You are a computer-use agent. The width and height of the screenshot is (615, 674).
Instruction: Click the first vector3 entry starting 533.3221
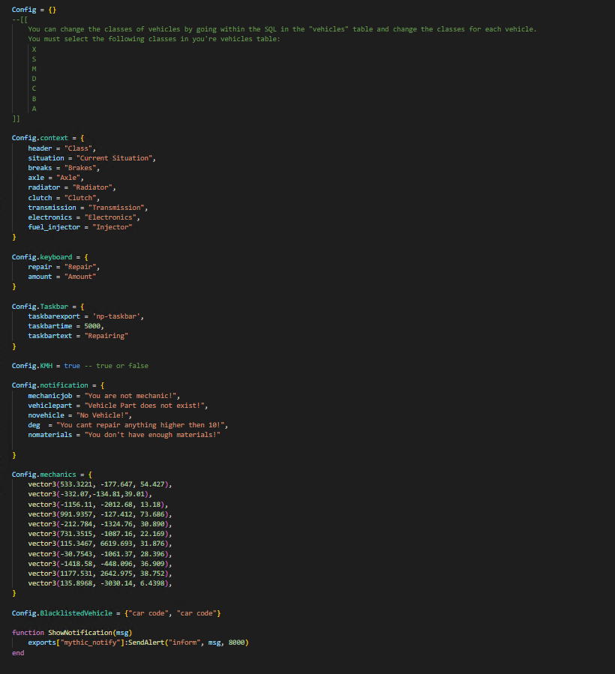pyautogui.click(x=100, y=484)
